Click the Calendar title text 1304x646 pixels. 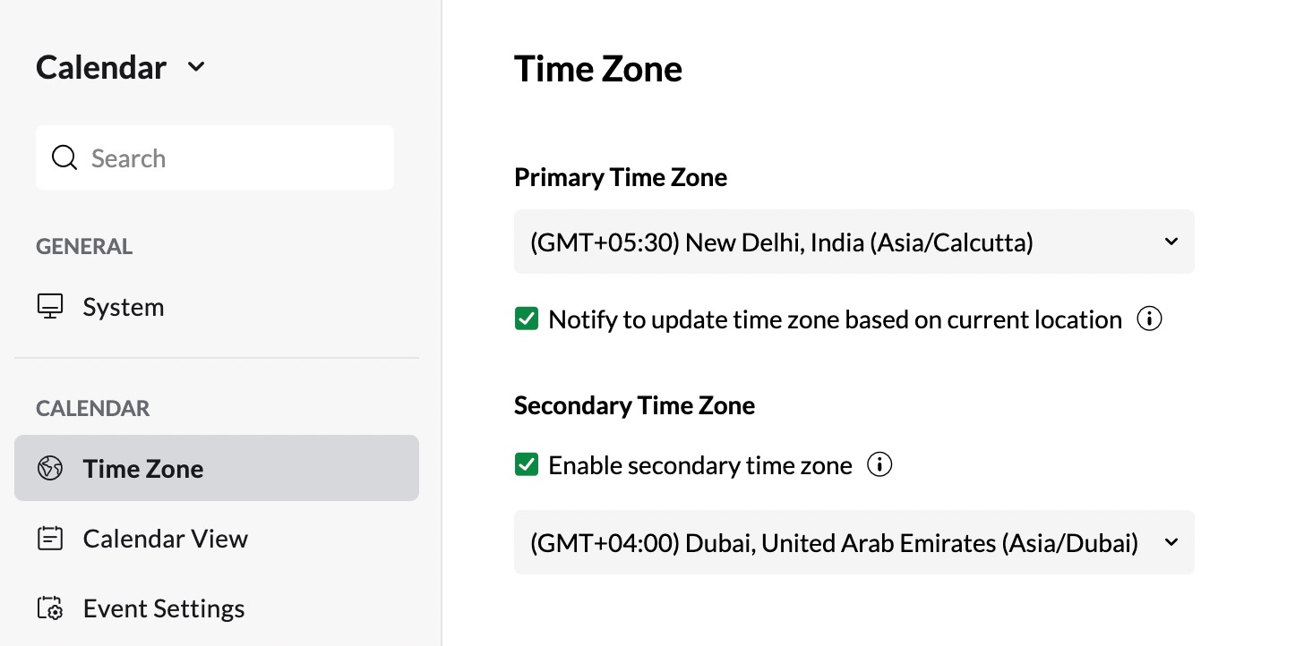(101, 67)
